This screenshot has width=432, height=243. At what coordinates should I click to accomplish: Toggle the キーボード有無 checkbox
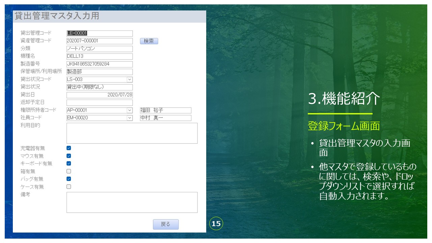click(69, 163)
